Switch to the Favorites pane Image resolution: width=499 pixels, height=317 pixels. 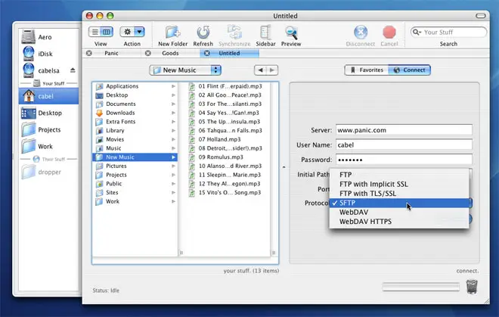point(366,70)
